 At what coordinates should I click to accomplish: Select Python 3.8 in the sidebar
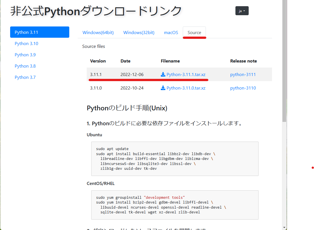25,66
